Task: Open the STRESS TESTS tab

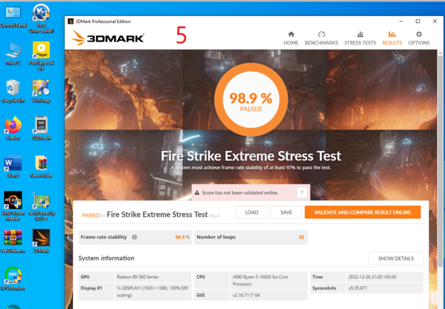Action: click(360, 38)
